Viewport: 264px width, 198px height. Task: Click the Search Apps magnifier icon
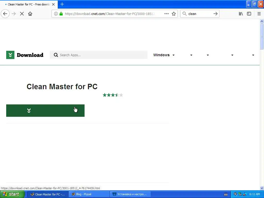coord(56,55)
